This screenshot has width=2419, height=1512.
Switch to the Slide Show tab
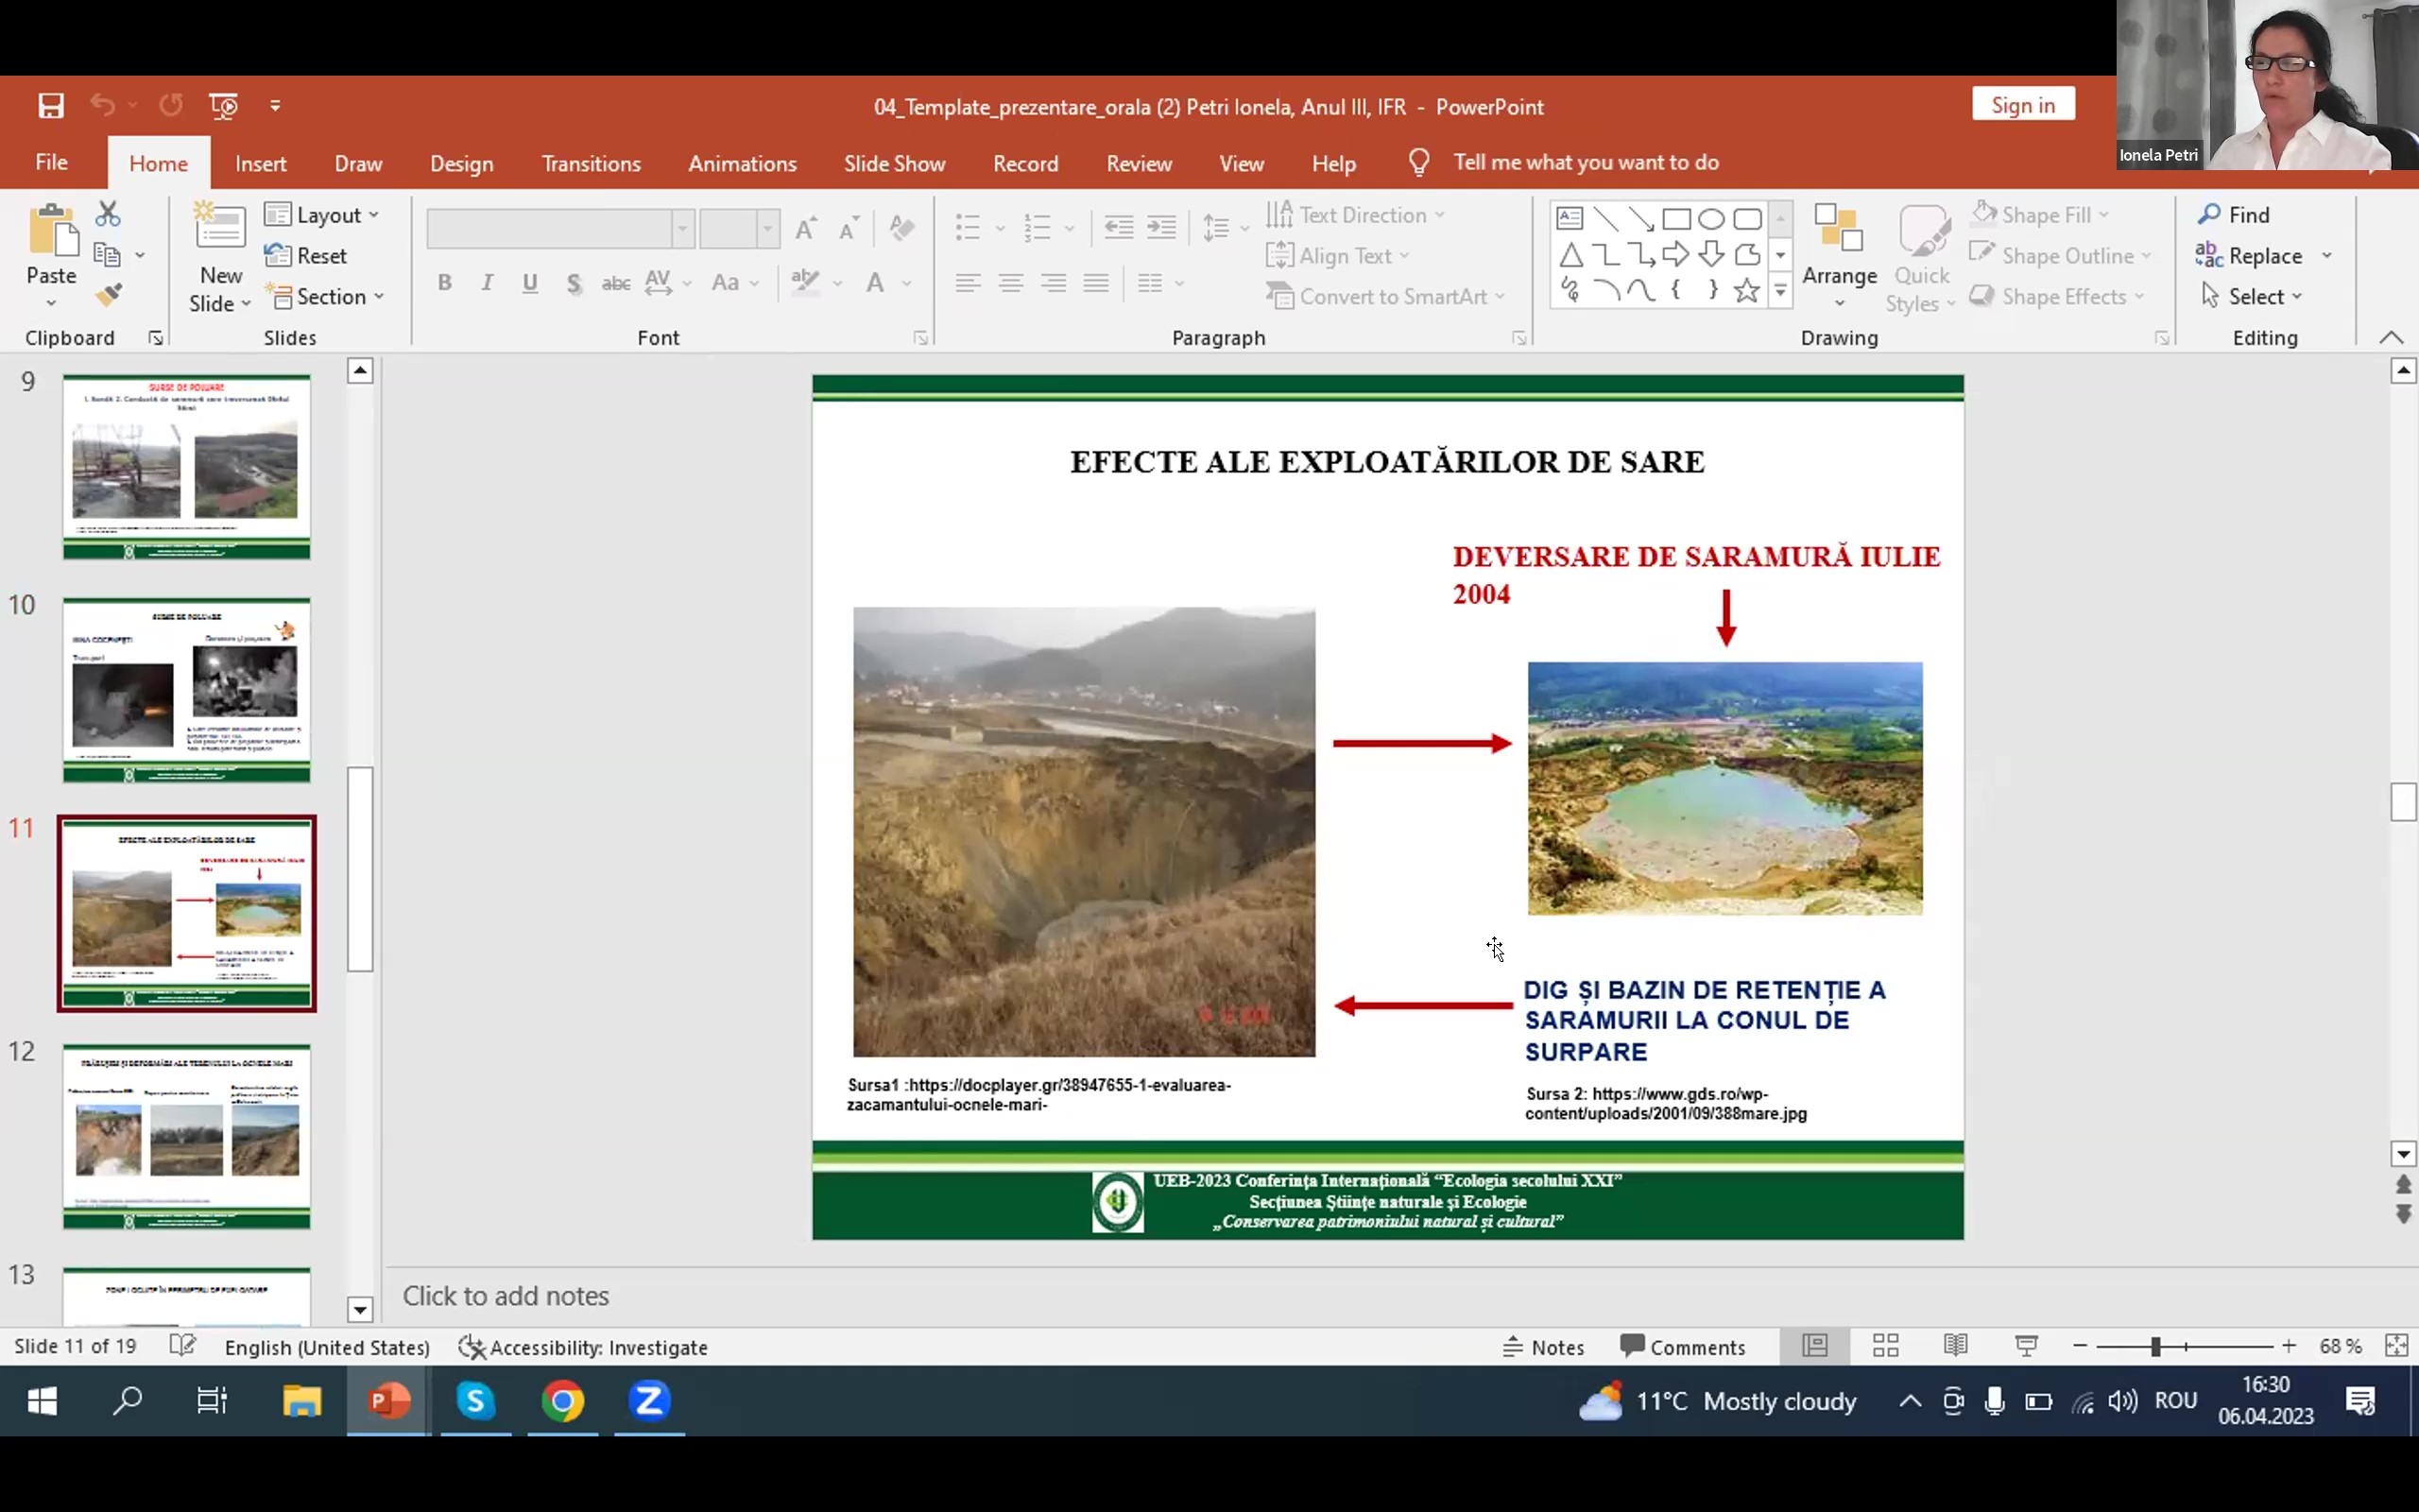894,164
